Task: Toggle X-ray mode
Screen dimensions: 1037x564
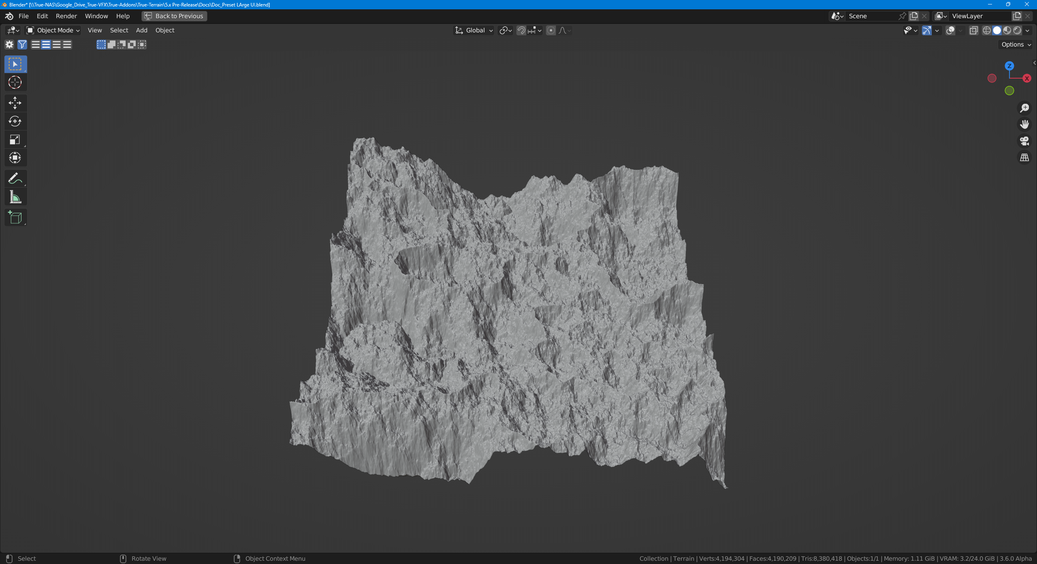Action: (974, 30)
